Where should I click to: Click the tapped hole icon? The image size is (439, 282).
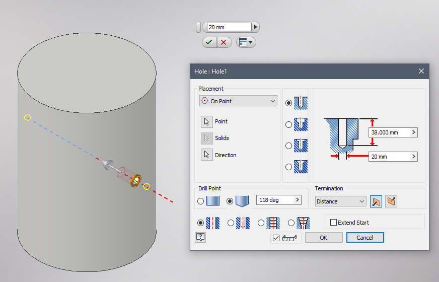[x=273, y=223]
